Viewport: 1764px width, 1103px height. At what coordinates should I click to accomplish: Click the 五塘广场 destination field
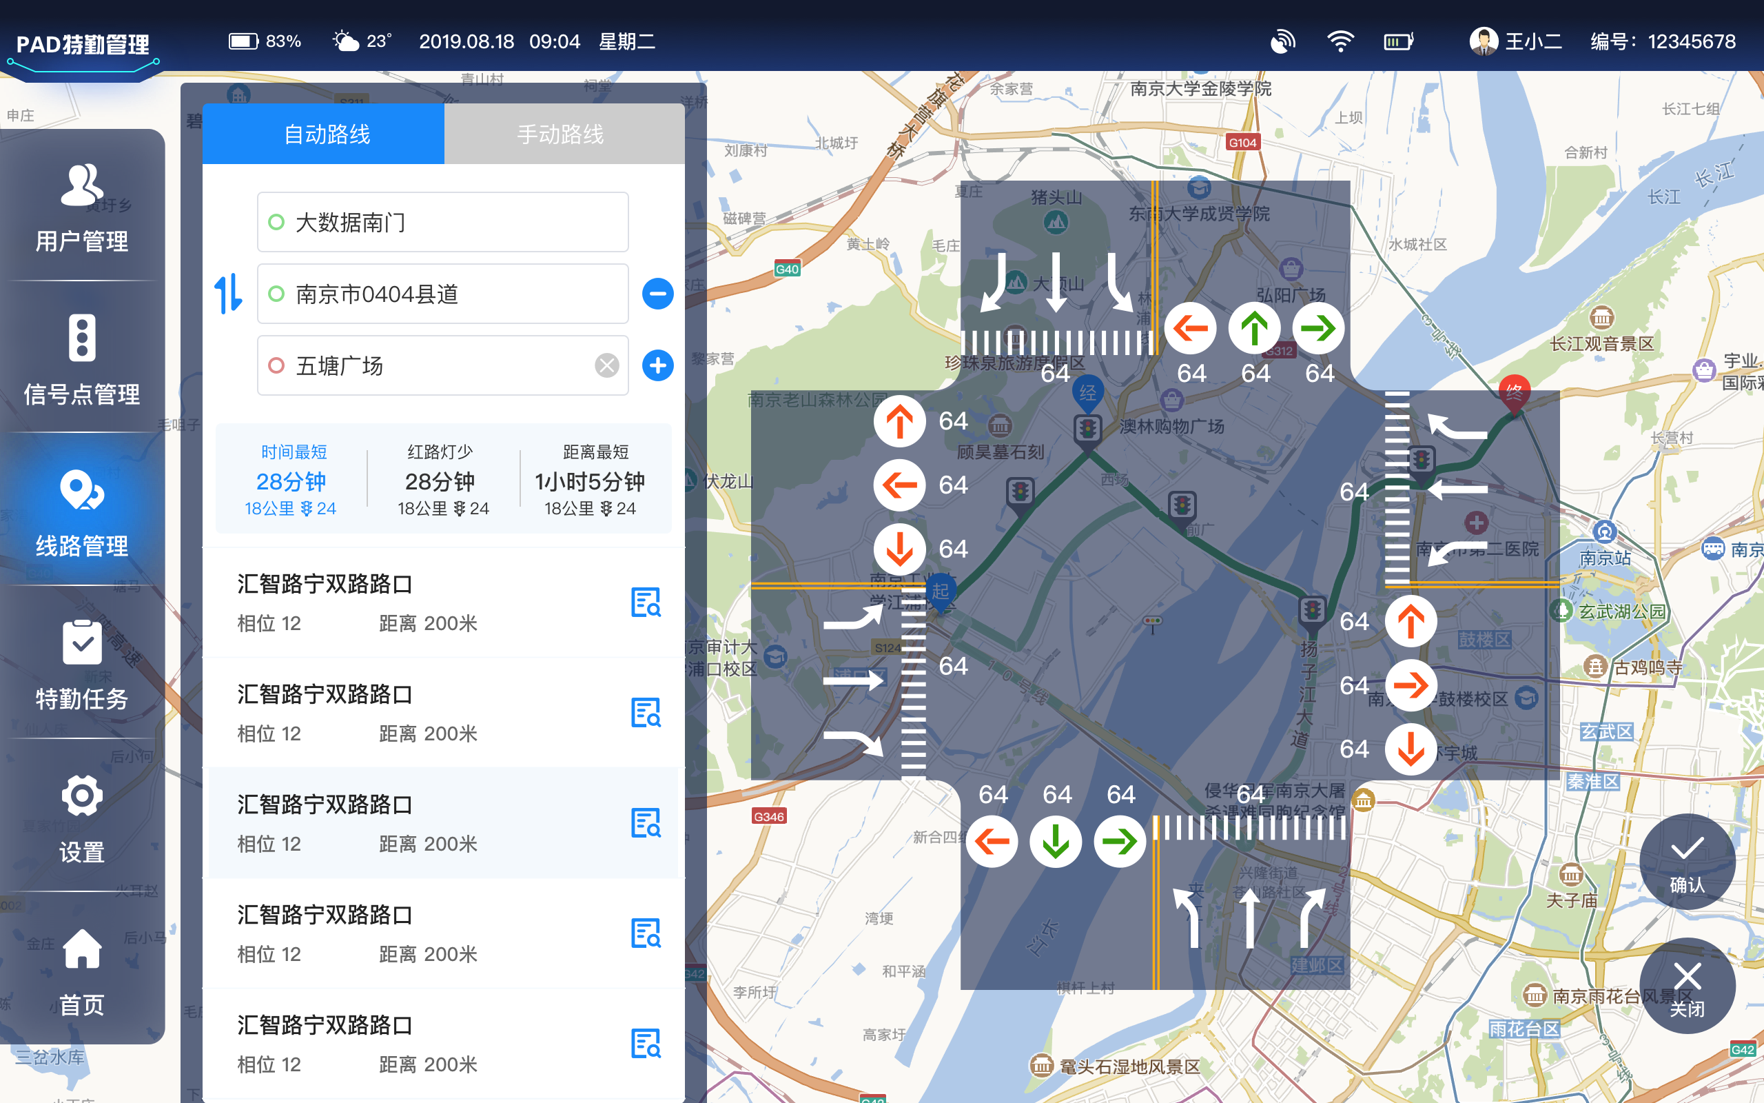tap(442, 365)
